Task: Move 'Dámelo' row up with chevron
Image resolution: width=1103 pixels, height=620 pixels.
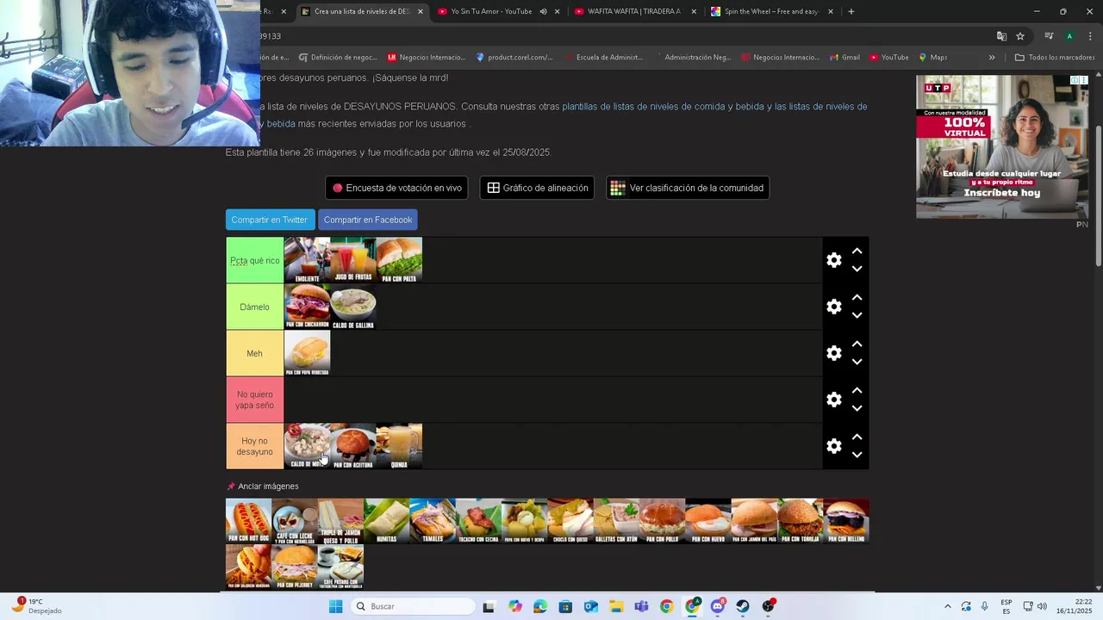Action: (x=857, y=298)
